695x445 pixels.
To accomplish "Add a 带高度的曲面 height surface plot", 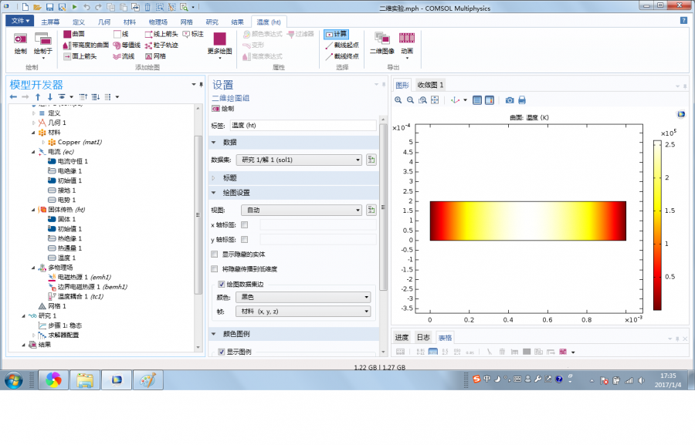I will point(86,46).
